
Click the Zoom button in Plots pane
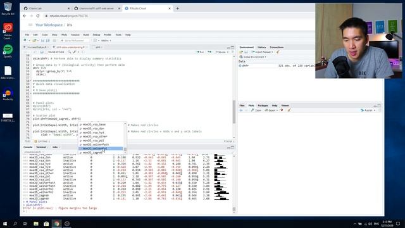[256, 110]
